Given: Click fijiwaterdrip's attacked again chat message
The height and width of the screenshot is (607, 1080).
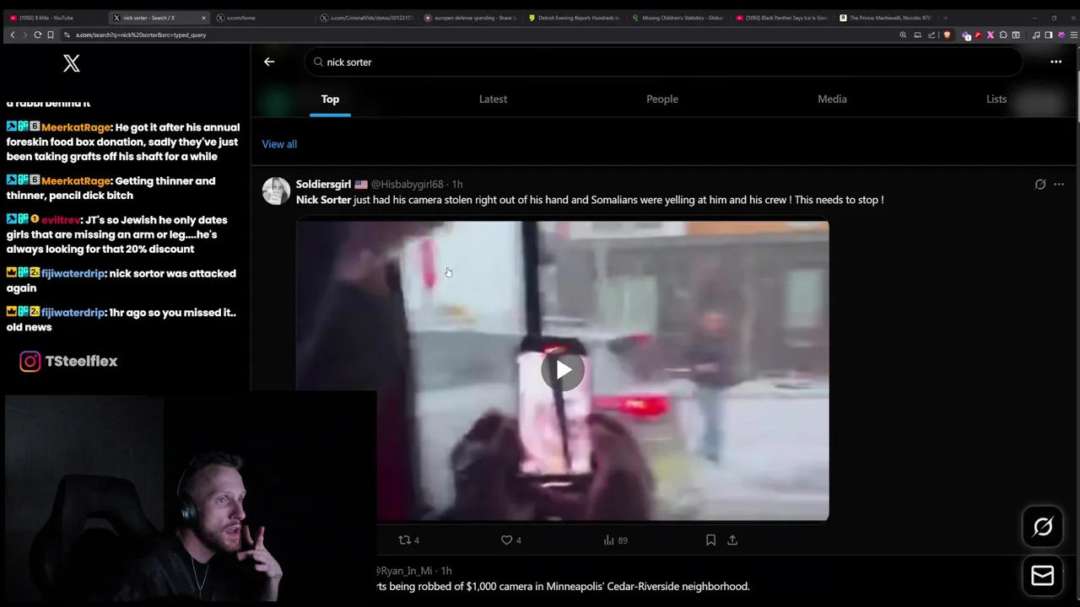Looking at the screenshot, I should pyautogui.click(x=121, y=281).
